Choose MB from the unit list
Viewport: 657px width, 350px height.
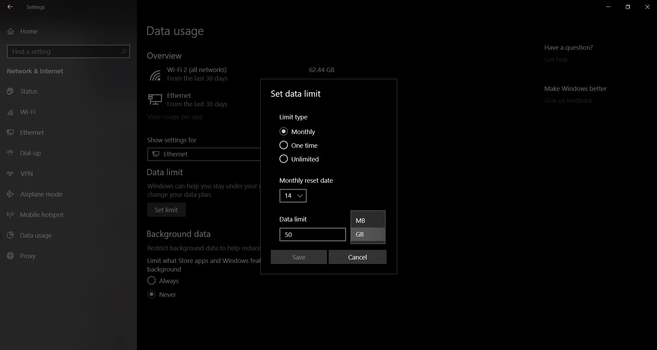[368, 220]
